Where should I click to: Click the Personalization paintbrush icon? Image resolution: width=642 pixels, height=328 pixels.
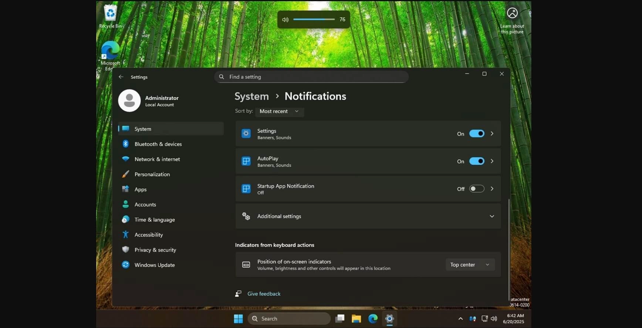click(126, 174)
